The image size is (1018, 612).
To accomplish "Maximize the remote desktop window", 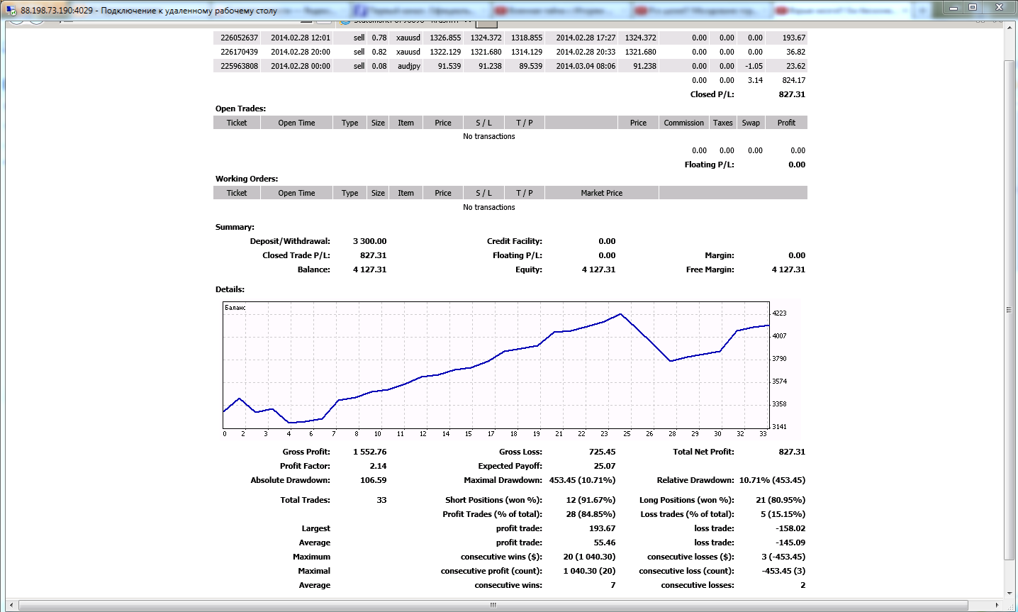I will pos(973,7).
